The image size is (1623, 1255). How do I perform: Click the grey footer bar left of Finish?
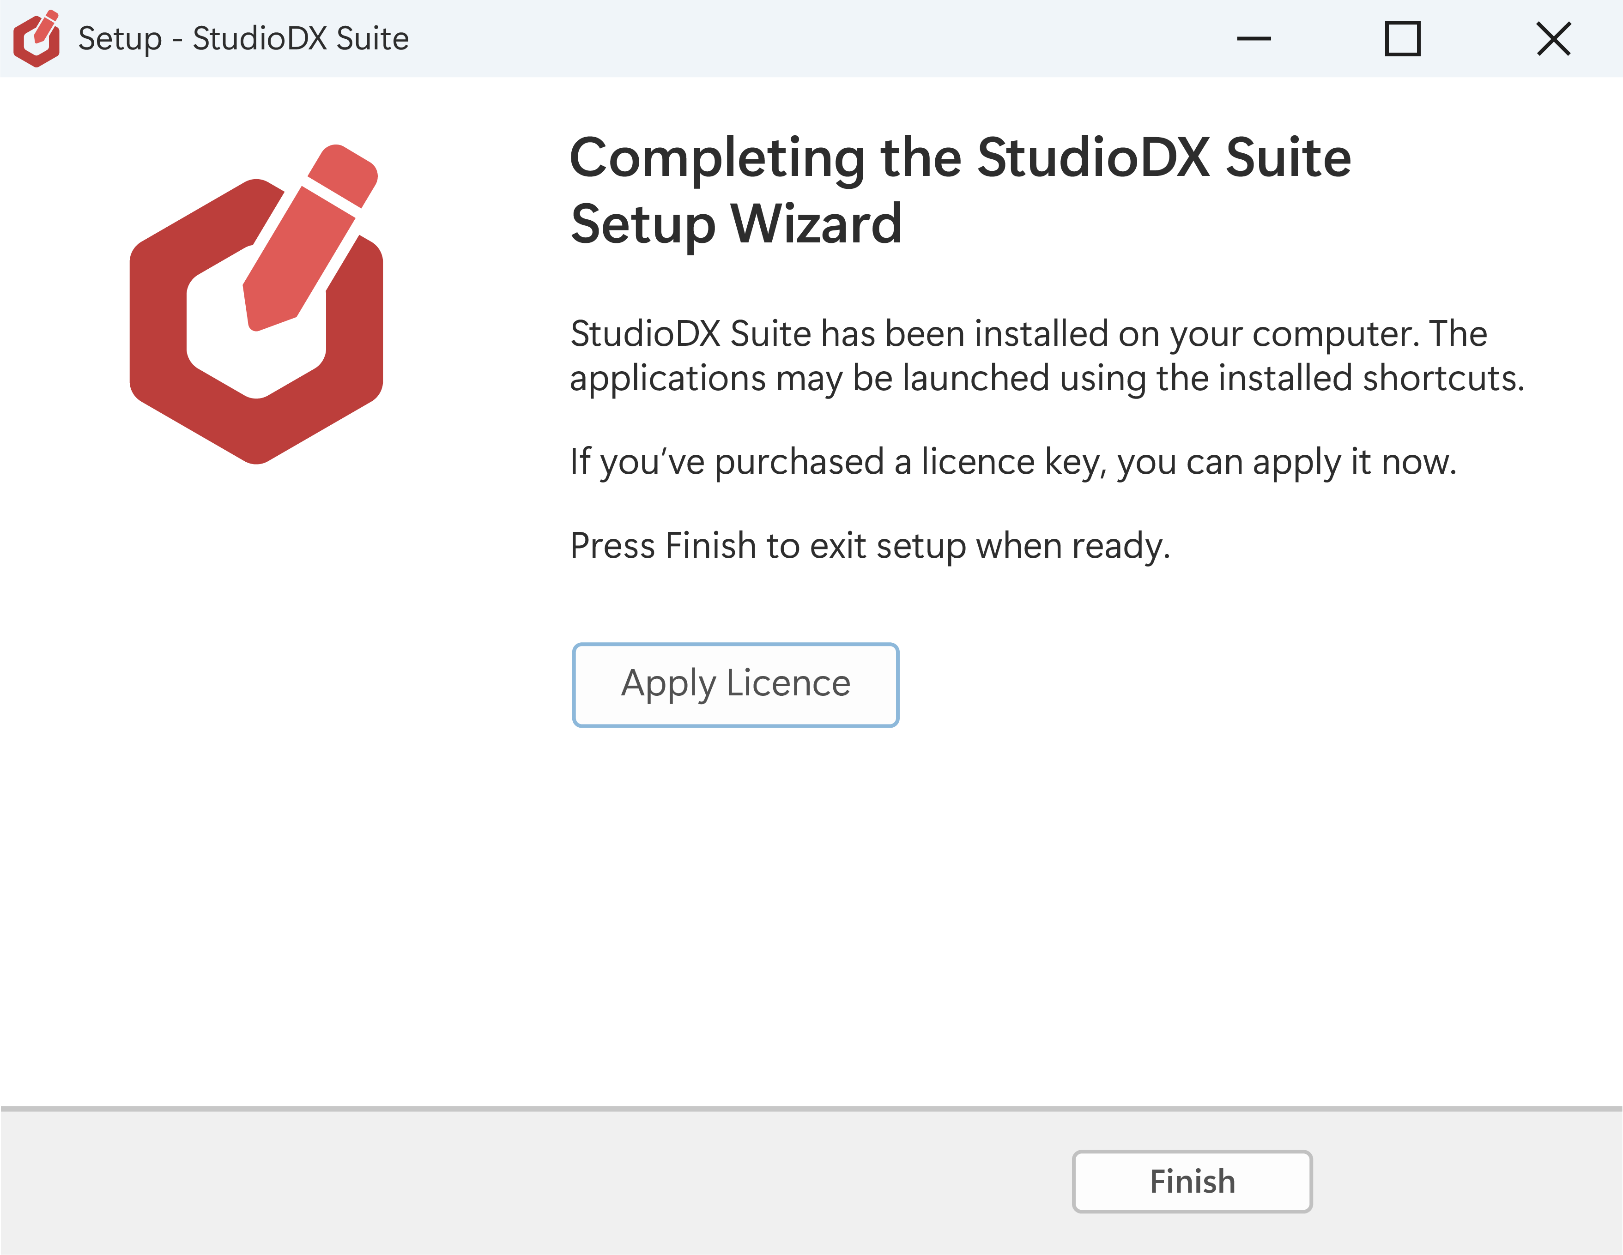[535, 1182]
